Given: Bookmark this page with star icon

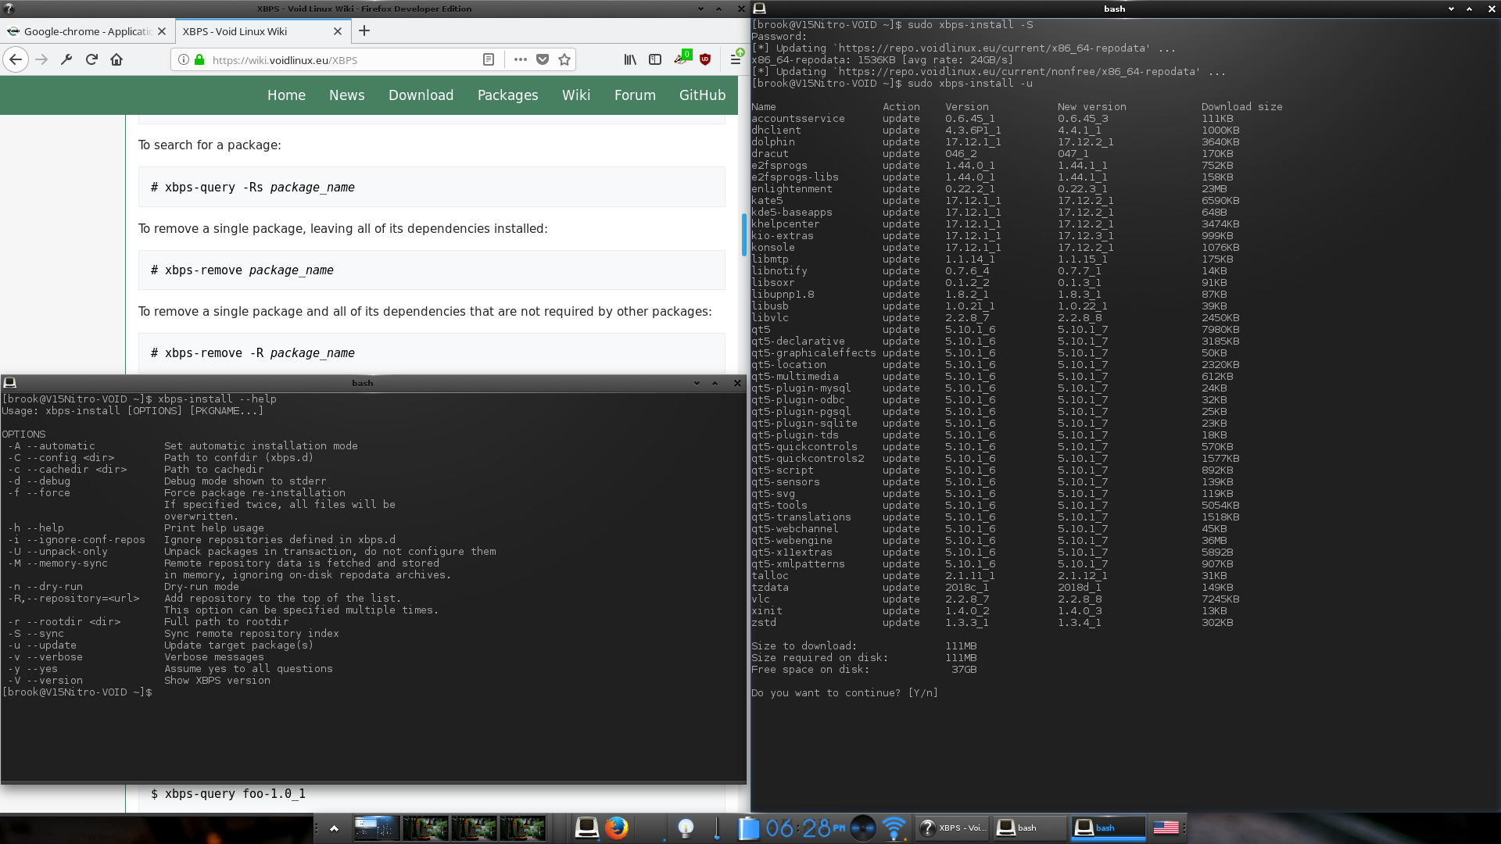Looking at the screenshot, I should (x=564, y=59).
